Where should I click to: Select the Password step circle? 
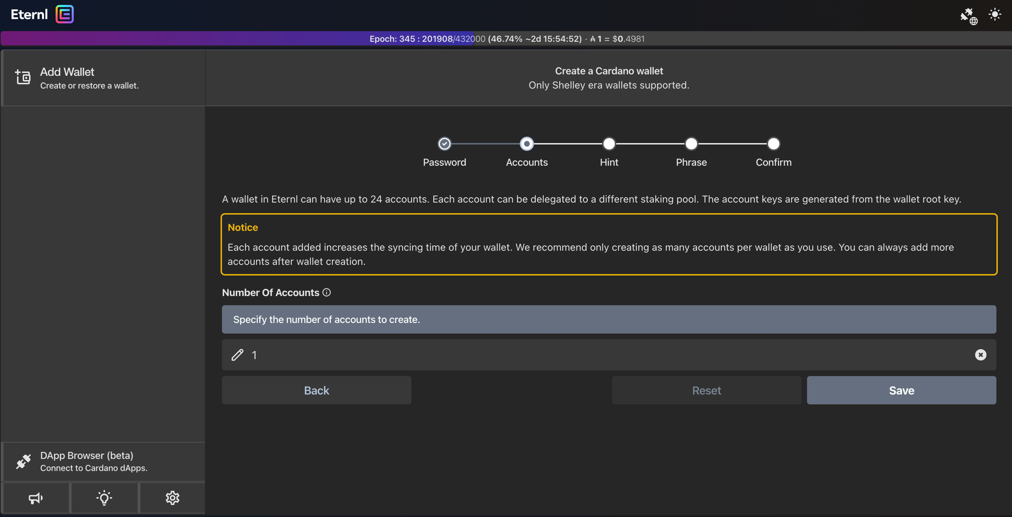(x=444, y=144)
